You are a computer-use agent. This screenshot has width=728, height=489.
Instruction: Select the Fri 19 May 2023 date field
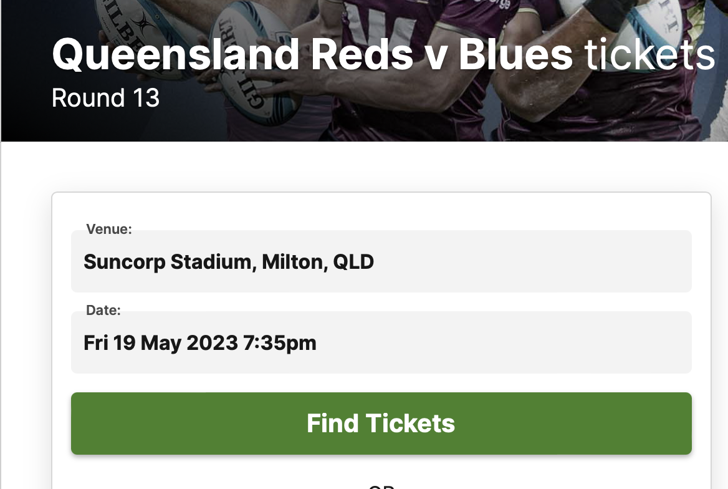(x=381, y=342)
